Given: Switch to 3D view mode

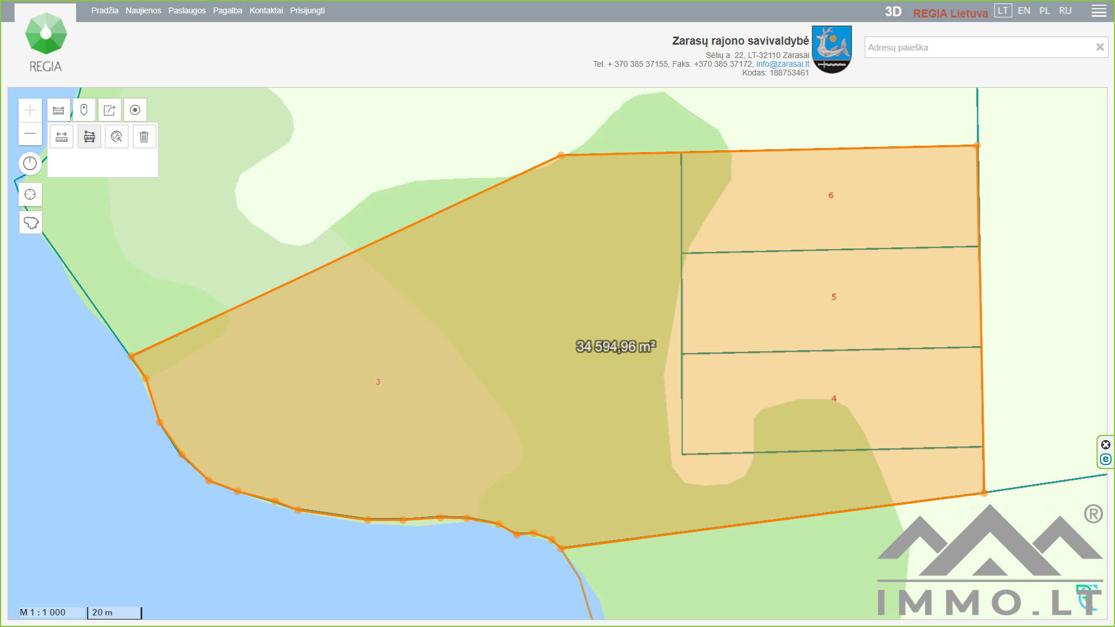Looking at the screenshot, I should tap(893, 12).
